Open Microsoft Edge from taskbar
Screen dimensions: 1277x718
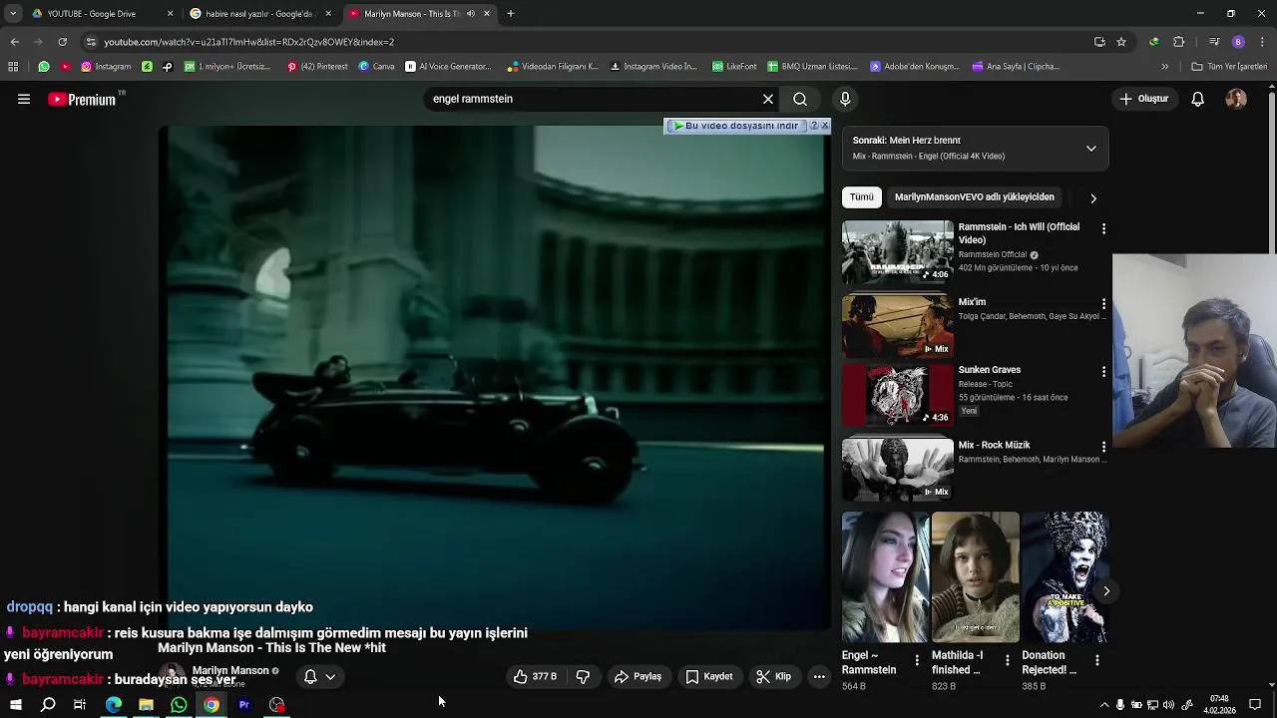tap(114, 705)
